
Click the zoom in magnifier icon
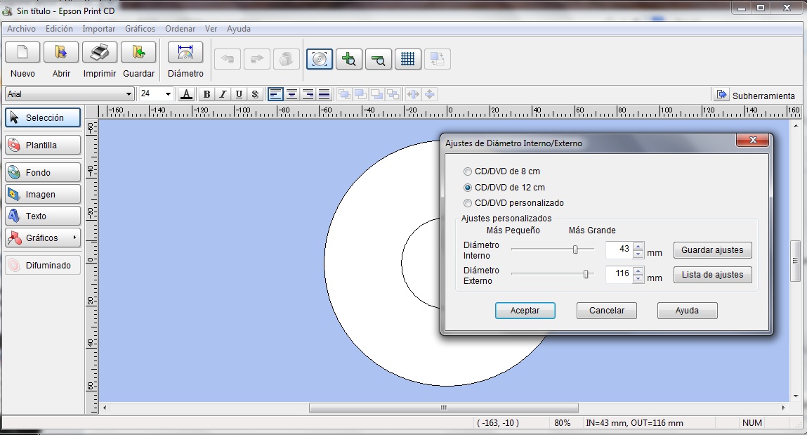tap(349, 59)
